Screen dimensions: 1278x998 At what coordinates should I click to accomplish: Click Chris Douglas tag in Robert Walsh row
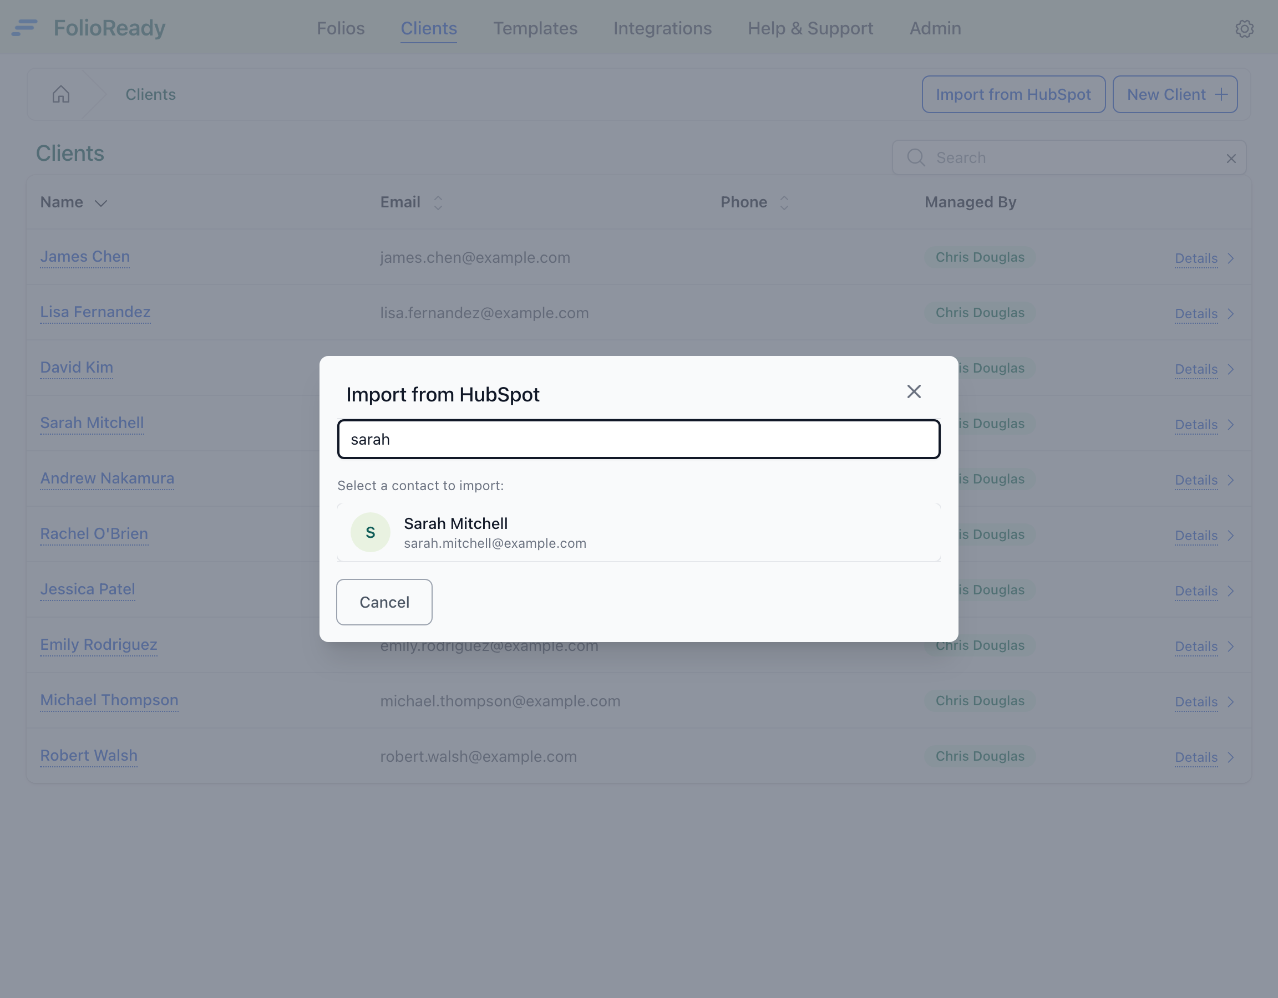coord(980,756)
